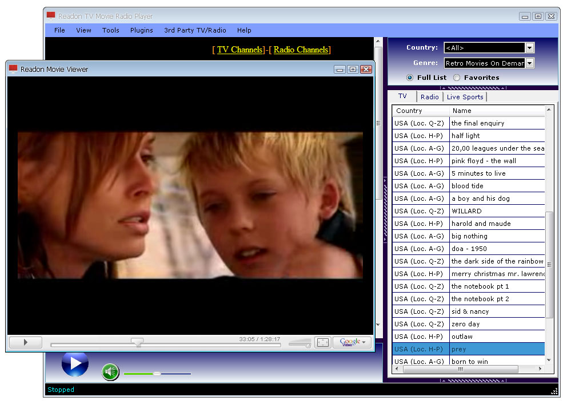Open the Radio Channels link
The height and width of the screenshot is (401, 563).
(301, 50)
